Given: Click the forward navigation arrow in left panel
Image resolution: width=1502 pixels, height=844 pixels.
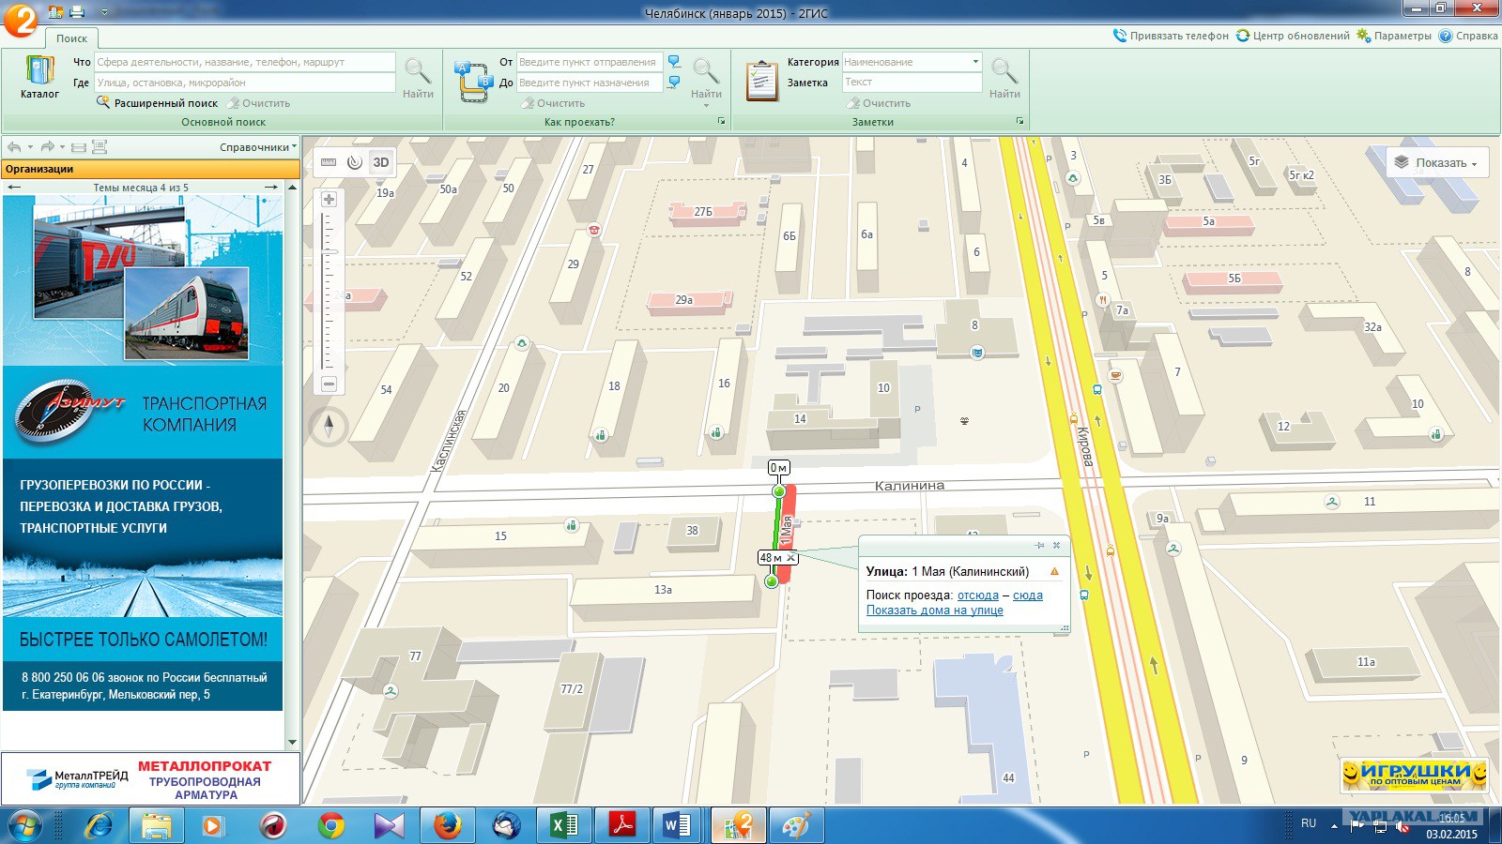Looking at the screenshot, I should click(47, 147).
